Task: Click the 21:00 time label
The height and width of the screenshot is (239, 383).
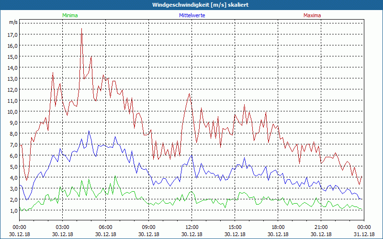Action: (321, 228)
